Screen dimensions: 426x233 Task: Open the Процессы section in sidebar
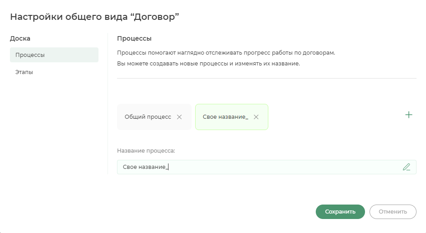54,55
